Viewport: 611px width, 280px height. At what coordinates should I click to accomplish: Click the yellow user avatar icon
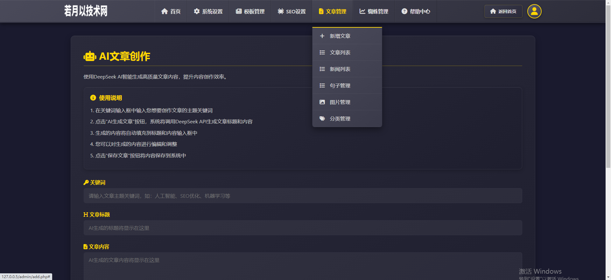(534, 11)
